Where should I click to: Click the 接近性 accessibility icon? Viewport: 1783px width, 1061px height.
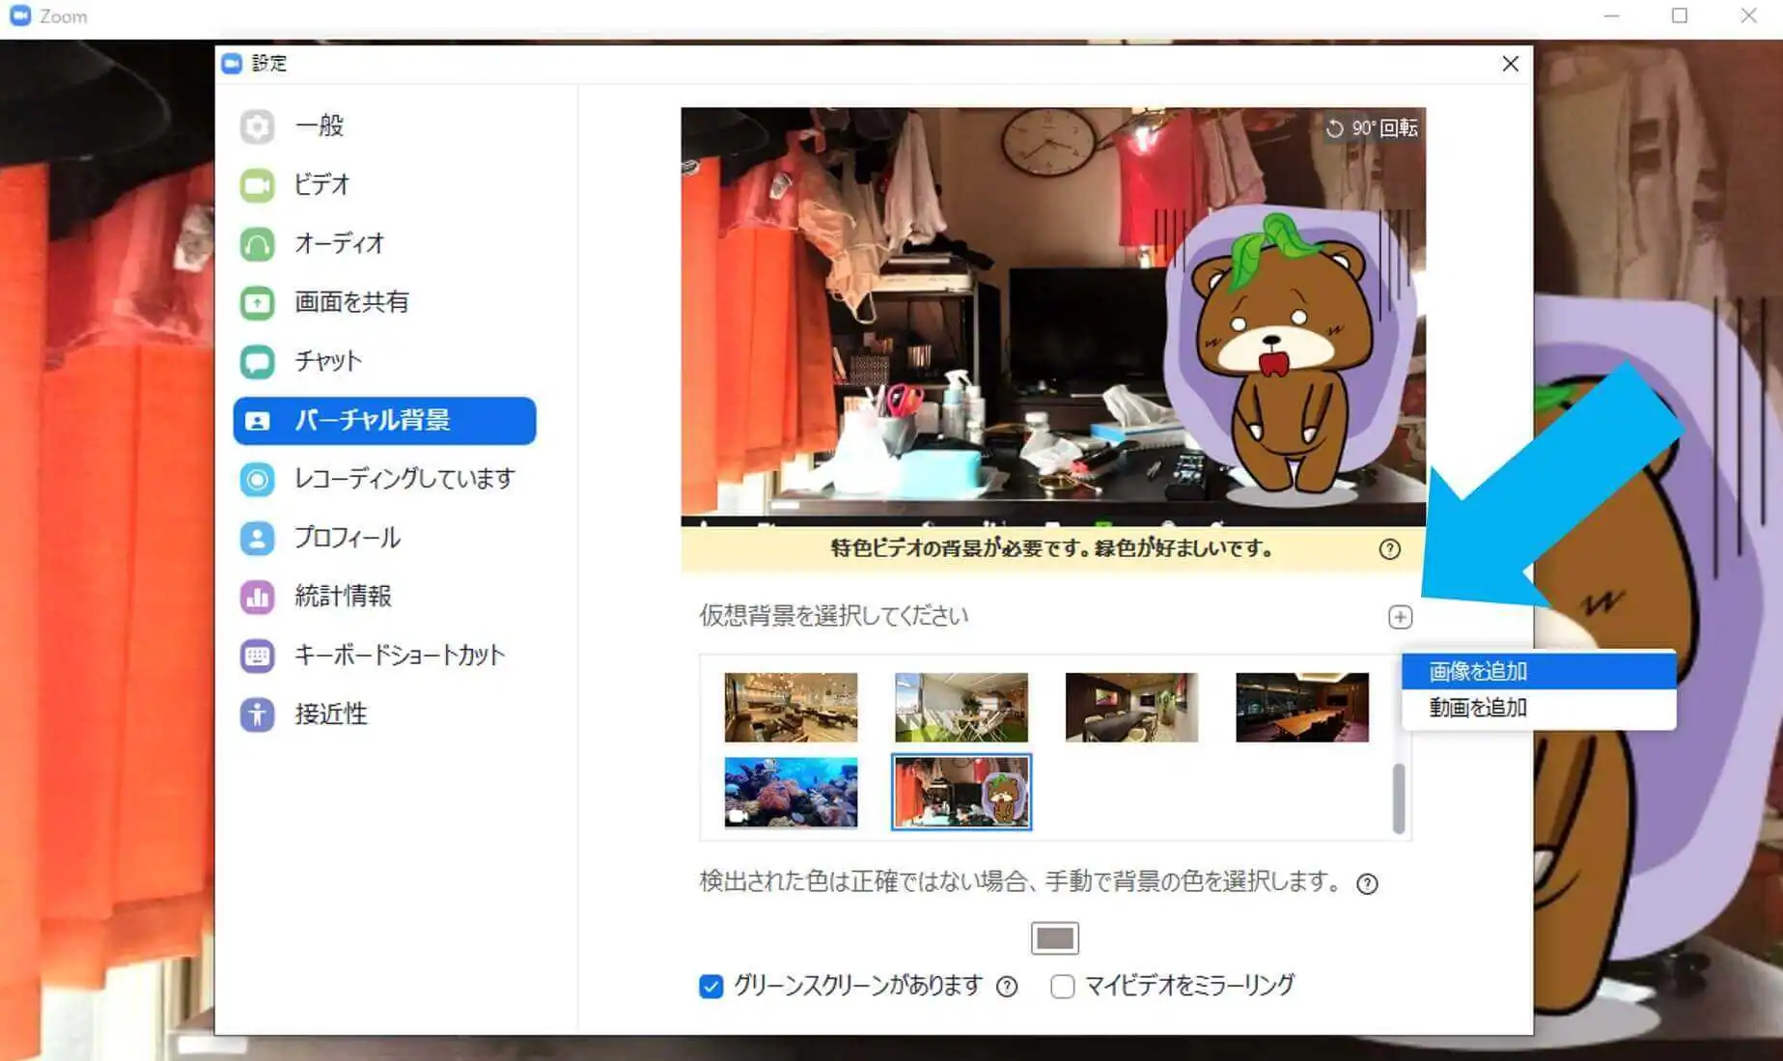coord(257,714)
